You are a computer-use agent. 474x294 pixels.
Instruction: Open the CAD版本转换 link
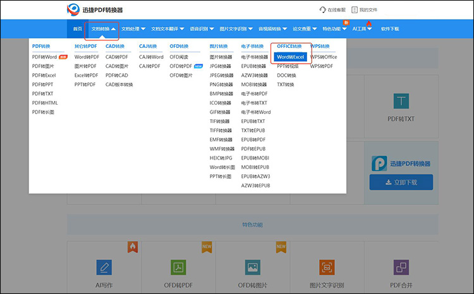(119, 85)
